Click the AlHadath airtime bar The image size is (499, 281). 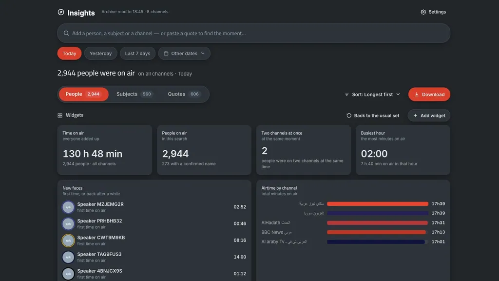(x=378, y=222)
